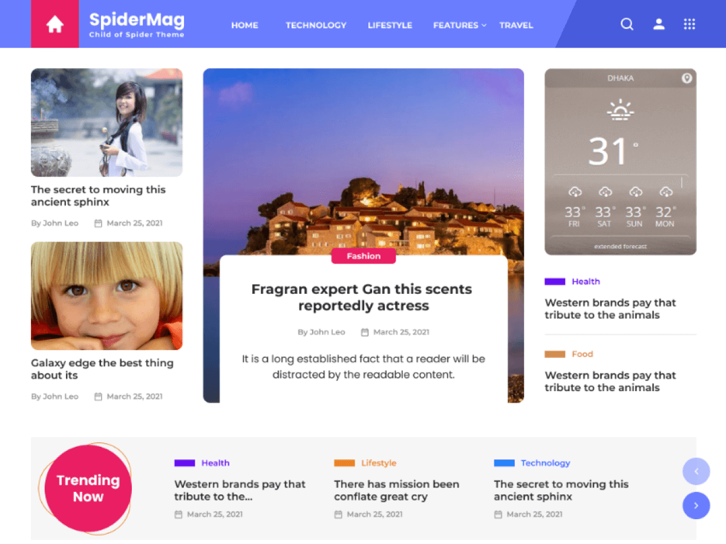
Task: Open search via the magnifier icon
Action: [x=627, y=24]
